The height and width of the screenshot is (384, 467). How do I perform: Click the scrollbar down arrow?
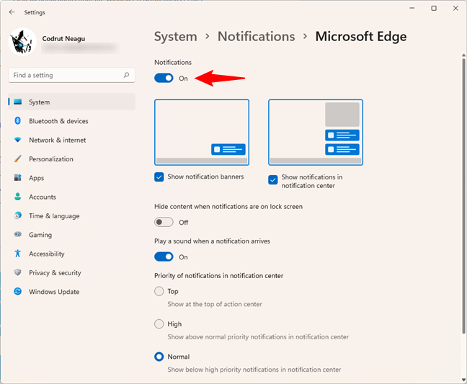coord(463,380)
